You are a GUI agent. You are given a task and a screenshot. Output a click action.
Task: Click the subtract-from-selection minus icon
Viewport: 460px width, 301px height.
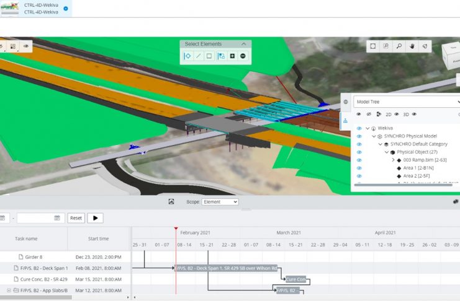click(243, 56)
